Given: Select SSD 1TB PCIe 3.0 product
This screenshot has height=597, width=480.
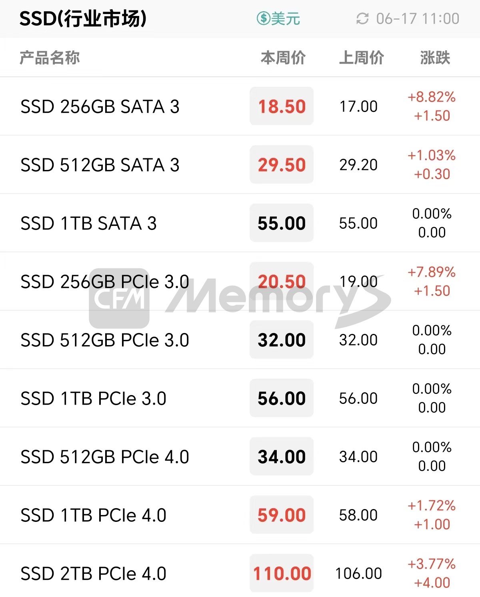Looking at the screenshot, I should [93, 398].
